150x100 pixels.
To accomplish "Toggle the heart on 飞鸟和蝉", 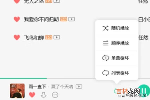I will pos(17,37).
